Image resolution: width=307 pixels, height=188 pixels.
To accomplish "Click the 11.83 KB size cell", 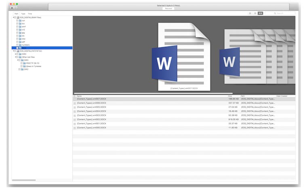I will pyautogui.click(x=233, y=127).
